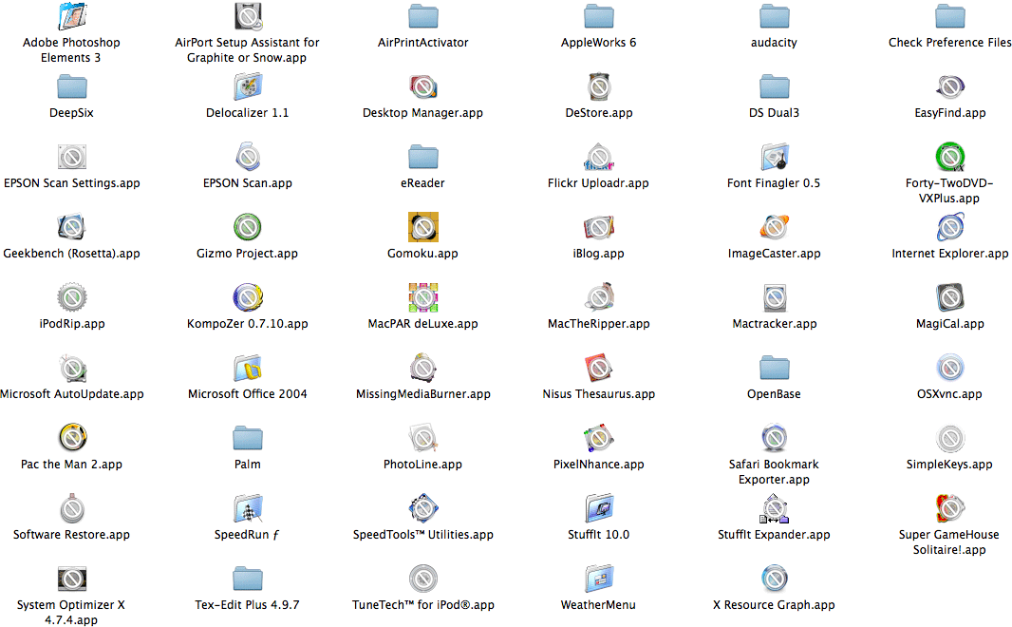This screenshot has height=627, width=1012.
Task: Open the Tex-Edit Plus 4.9.7 folder icon
Action: [x=248, y=579]
